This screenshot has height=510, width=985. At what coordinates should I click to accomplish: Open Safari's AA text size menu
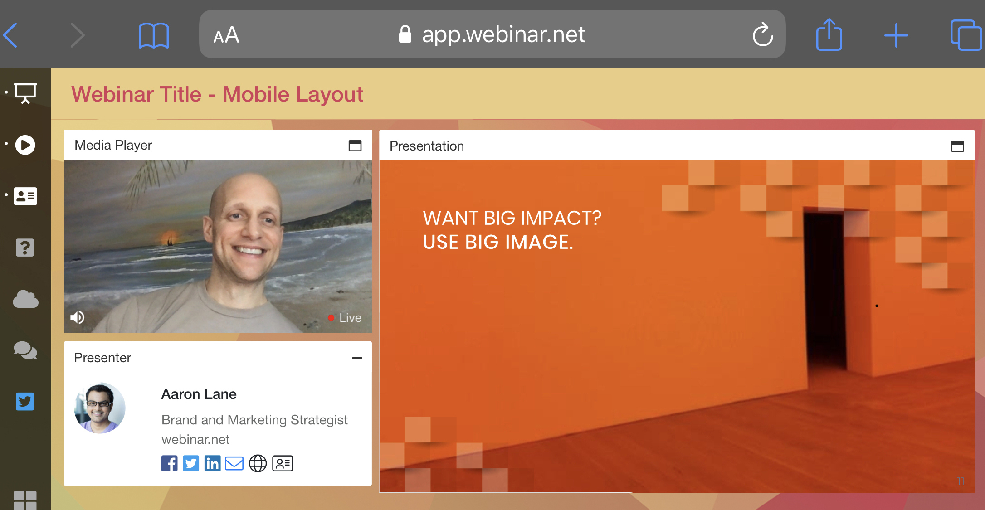pyautogui.click(x=226, y=35)
